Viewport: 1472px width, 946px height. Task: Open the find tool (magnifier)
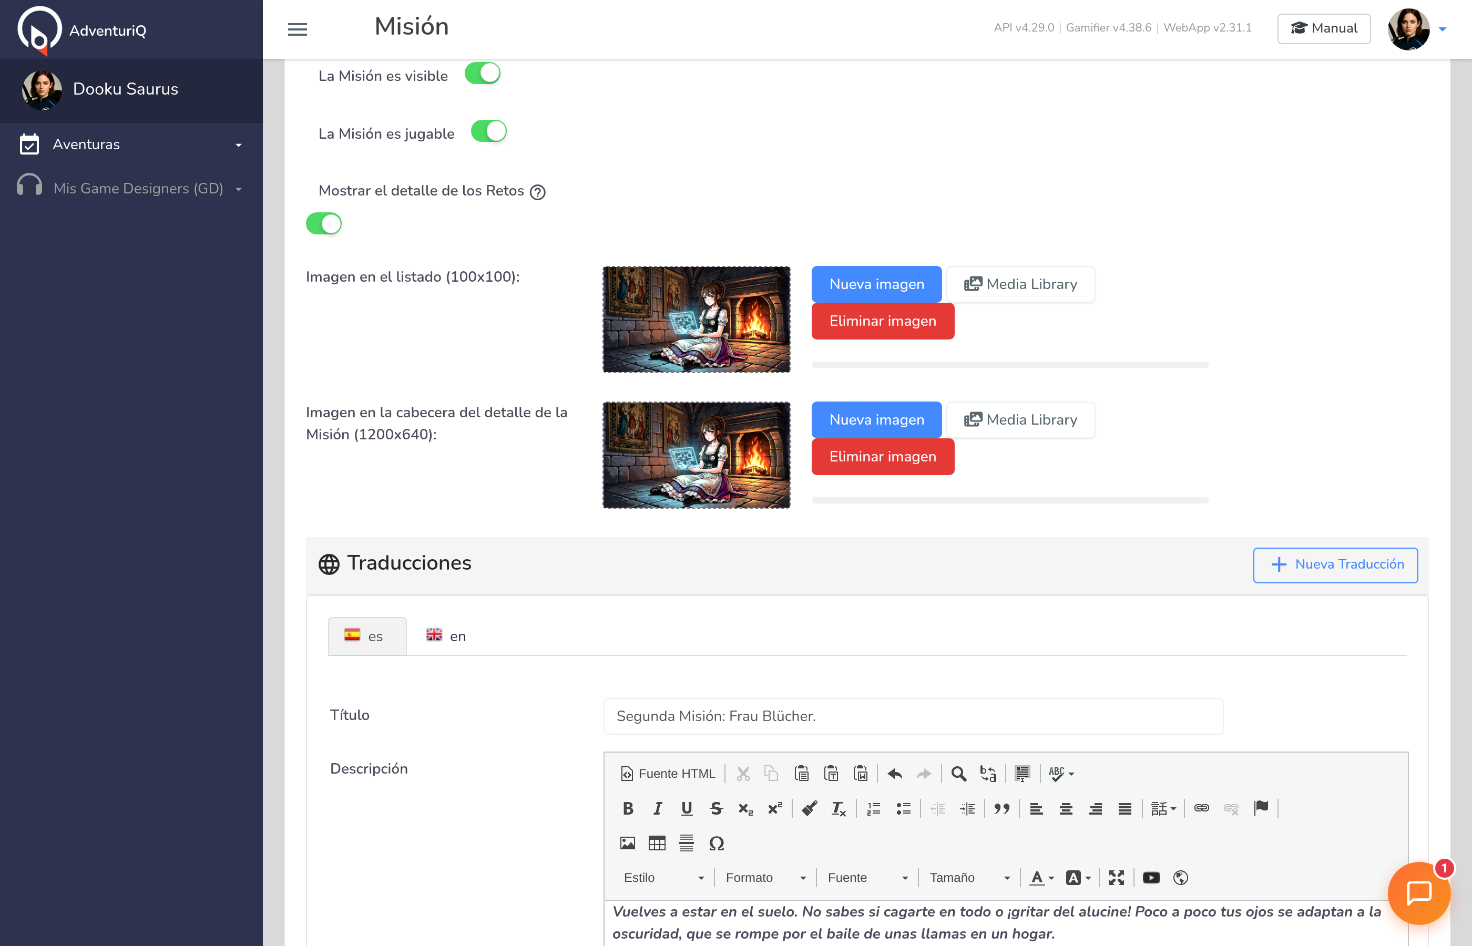pyautogui.click(x=959, y=774)
